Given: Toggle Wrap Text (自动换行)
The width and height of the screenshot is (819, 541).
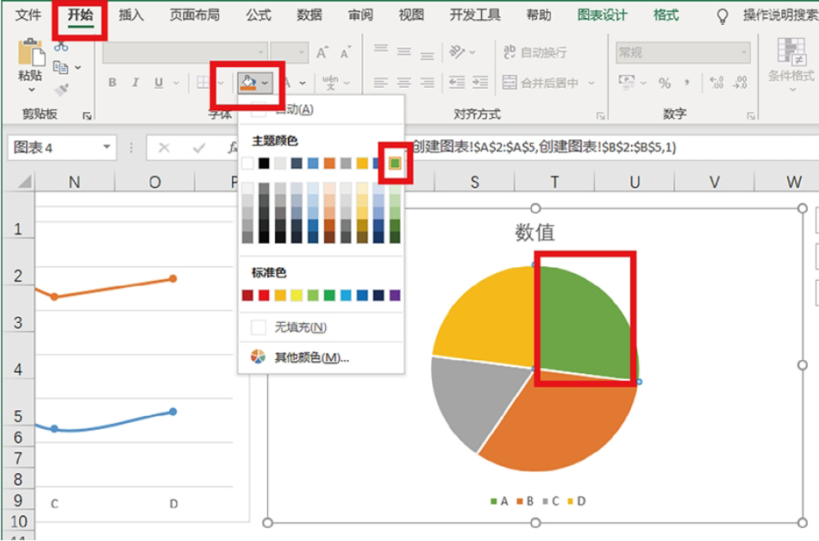Looking at the screenshot, I should [535, 53].
